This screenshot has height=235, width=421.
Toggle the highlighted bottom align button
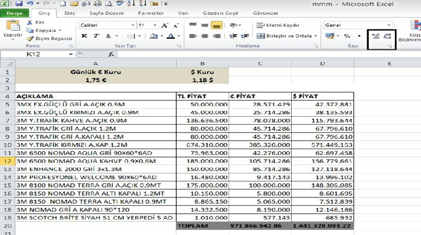[x=217, y=25]
